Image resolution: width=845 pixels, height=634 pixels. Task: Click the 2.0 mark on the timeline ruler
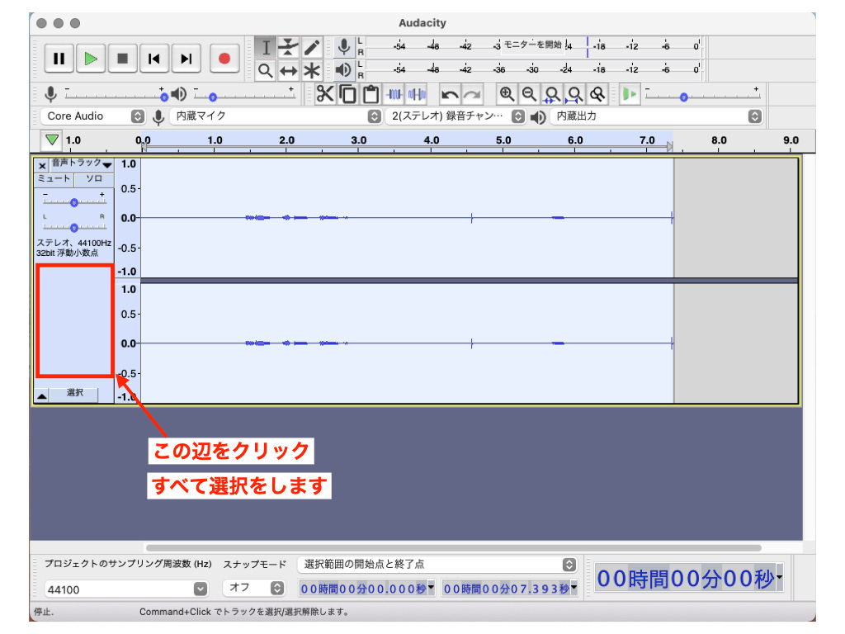point(286,140)
